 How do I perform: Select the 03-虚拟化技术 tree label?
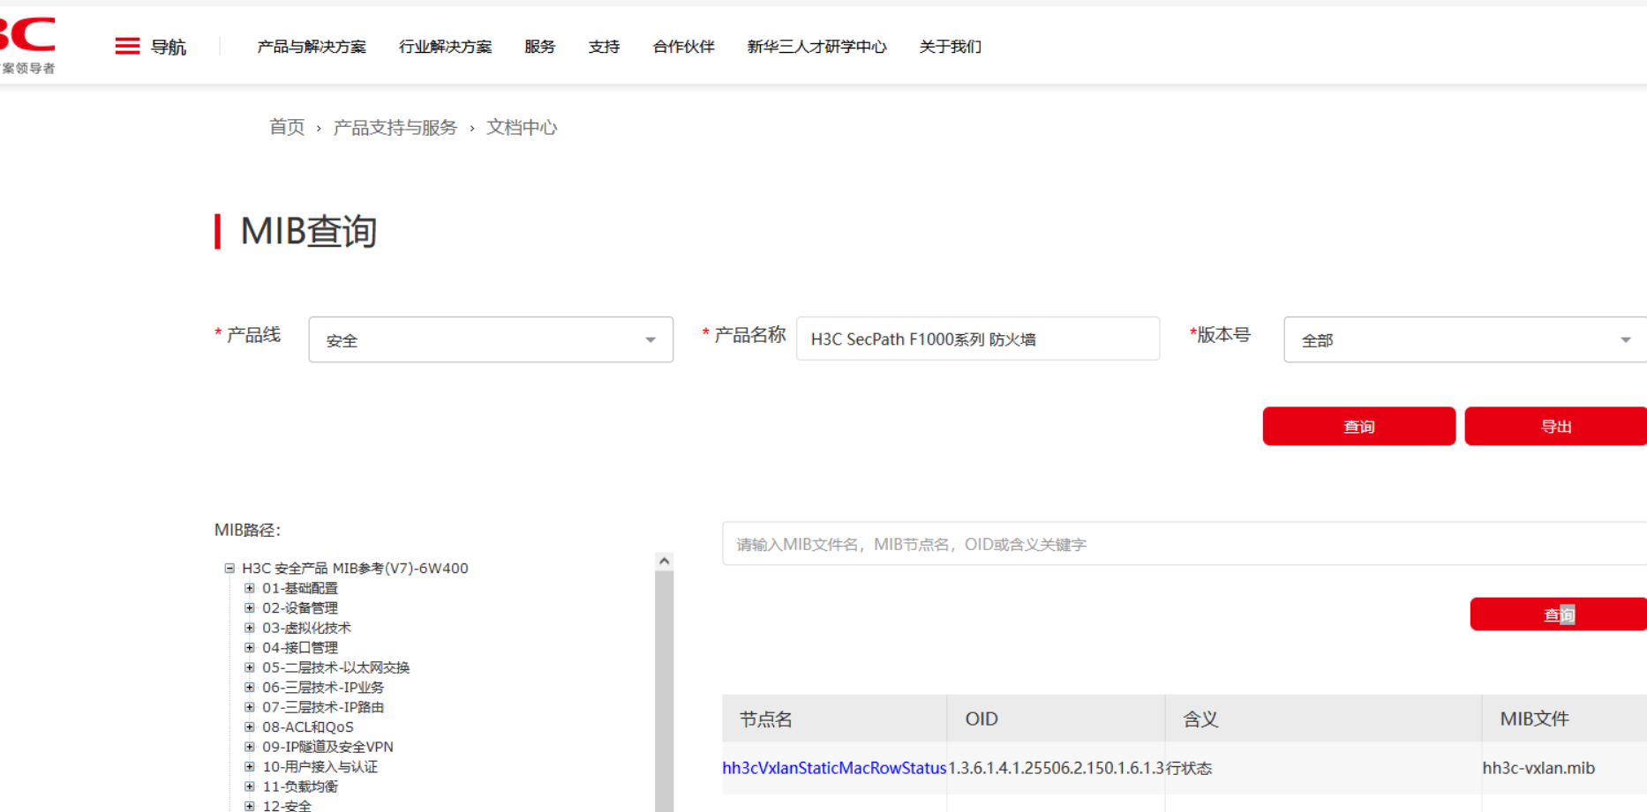(x=306, y=628)
